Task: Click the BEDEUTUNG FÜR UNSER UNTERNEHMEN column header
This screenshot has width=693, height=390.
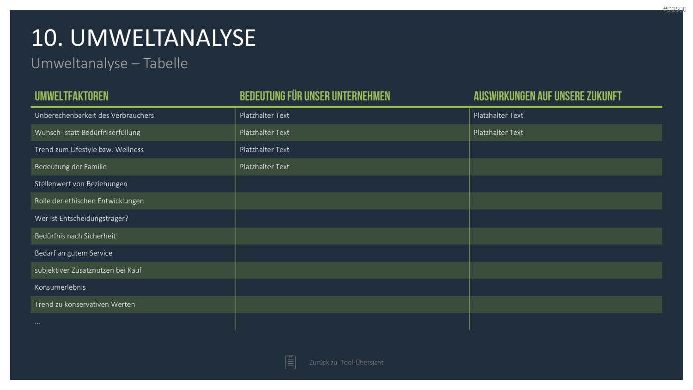Action: tap(315, 96)
